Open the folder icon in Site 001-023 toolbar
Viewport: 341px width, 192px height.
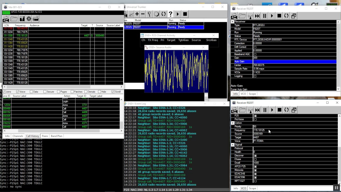tap(14, 19)
